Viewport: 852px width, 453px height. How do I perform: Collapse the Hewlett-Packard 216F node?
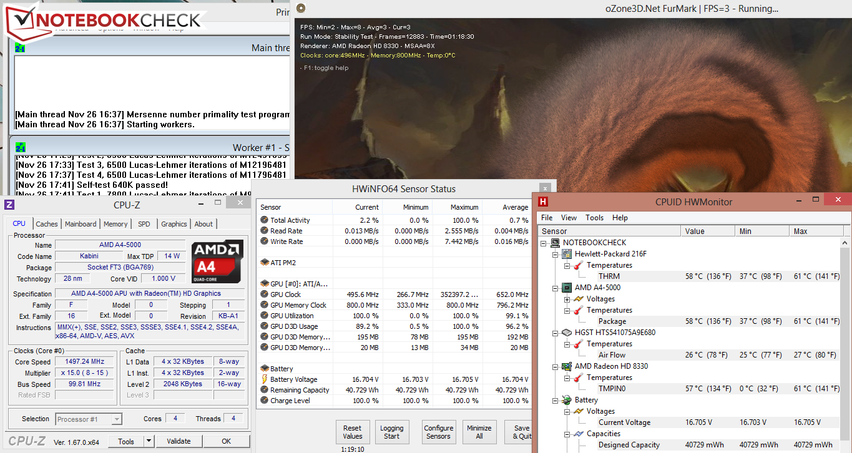click(x=556, y=254)
